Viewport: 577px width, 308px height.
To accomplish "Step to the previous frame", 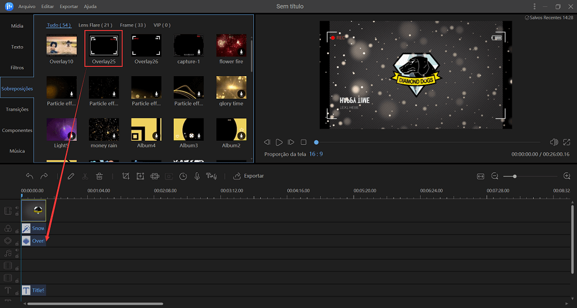I will pyautogui.click(x=267, y=142).
